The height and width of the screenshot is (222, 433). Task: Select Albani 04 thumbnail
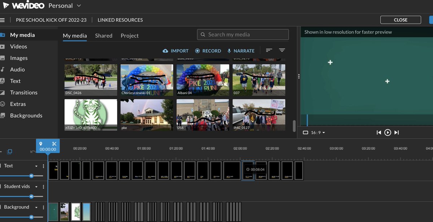coord(203,80)
